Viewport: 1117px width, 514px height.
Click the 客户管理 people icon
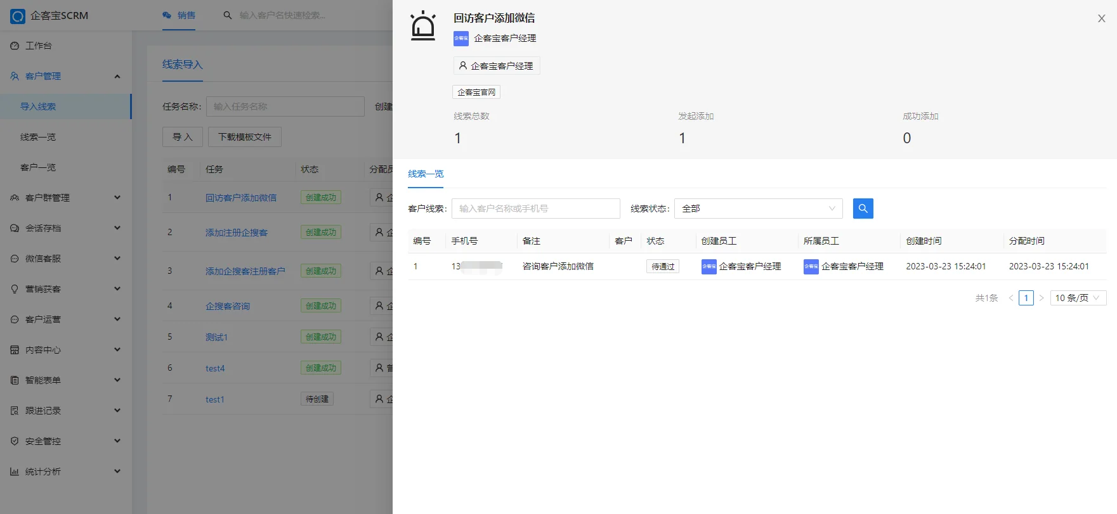[x=15, y=76]
